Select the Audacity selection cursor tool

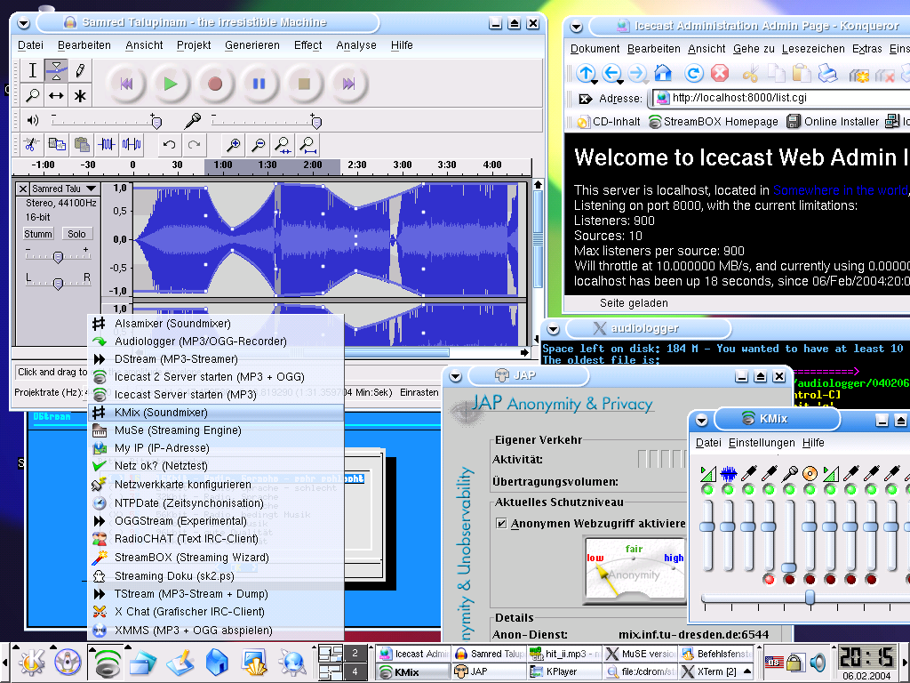(x=33, y=71)
